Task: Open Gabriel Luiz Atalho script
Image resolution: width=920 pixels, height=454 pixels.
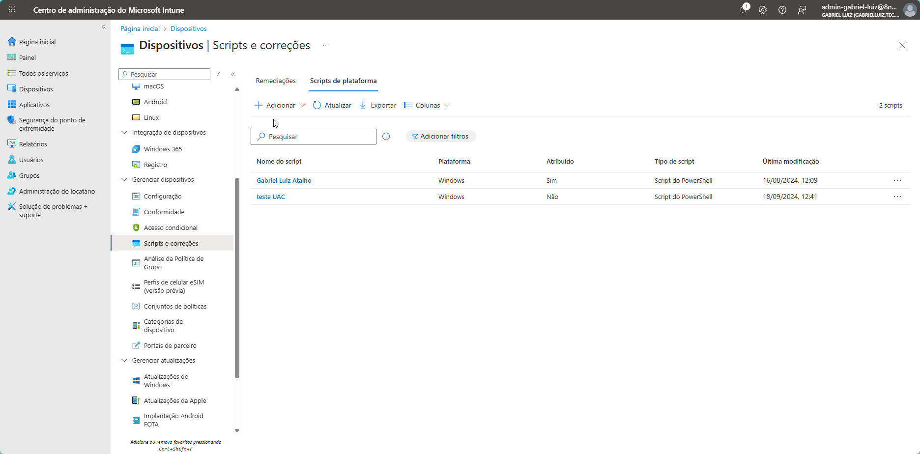Action: pyautogui.click(x=284, y=180)
